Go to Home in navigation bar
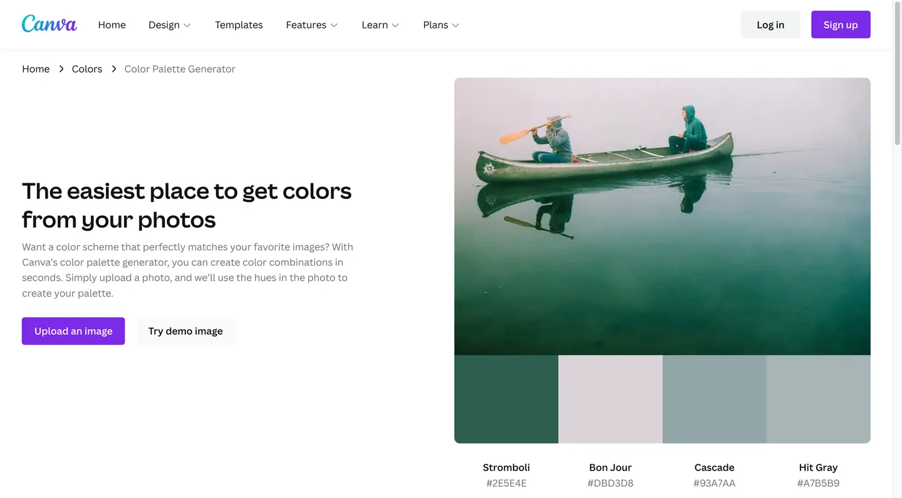 111,25
